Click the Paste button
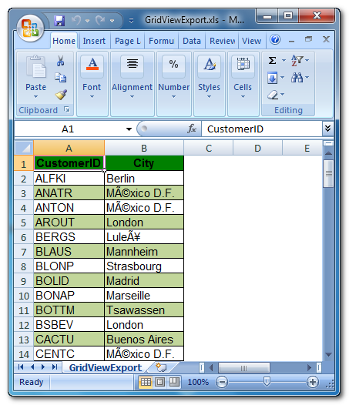This screenshot has width=349, height=405. [x=36, y=78]
